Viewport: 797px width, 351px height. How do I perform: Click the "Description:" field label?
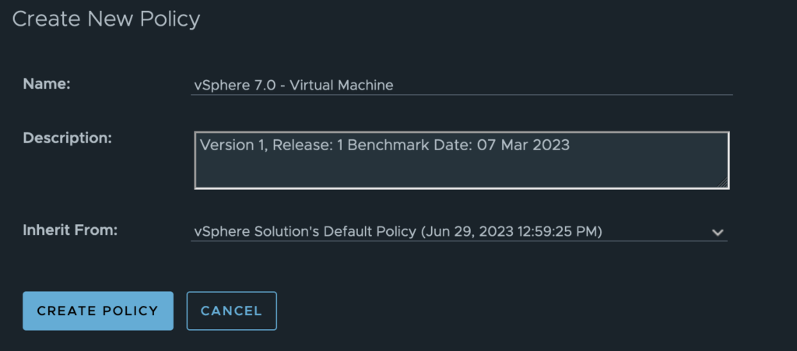(x=68, y=138)
